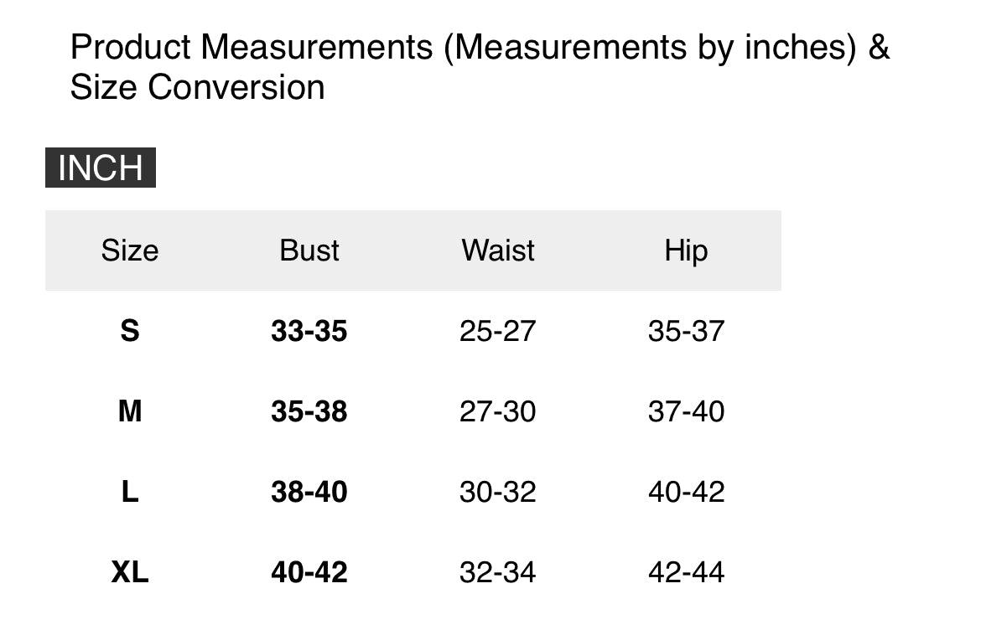The width and height of the screenshot is (981, 630).
Task: Click the Hip column header
Action: pyautogui.click(x=686, y=250)
